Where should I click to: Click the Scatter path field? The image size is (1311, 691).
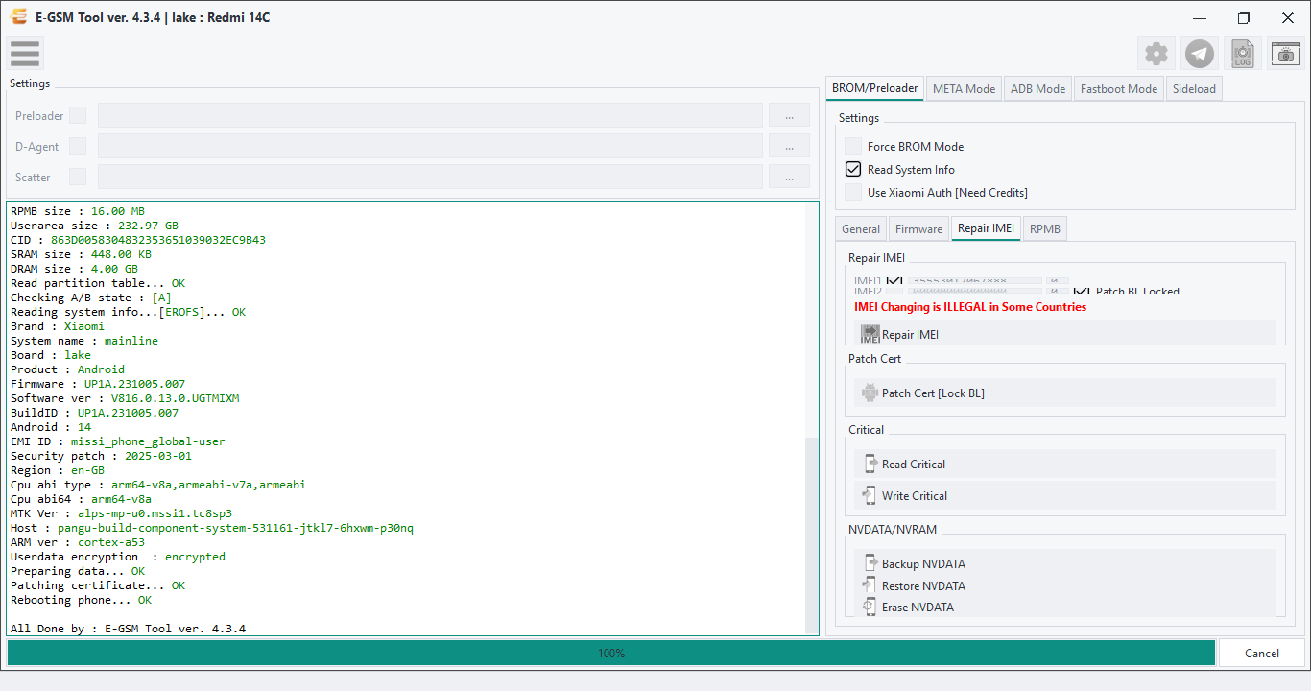point(430,177)
